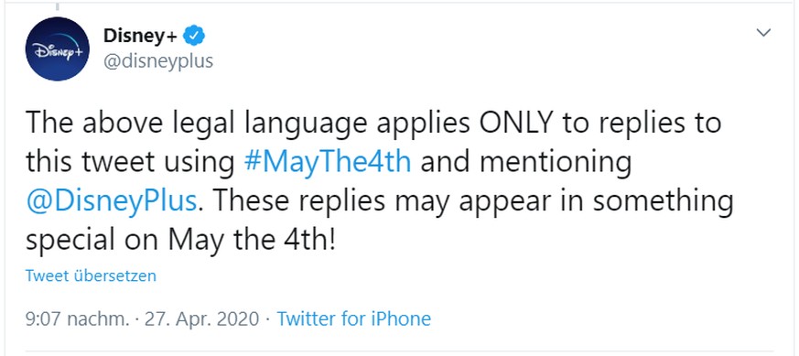Click the tweet's opening line about legal language

(373, 124)
